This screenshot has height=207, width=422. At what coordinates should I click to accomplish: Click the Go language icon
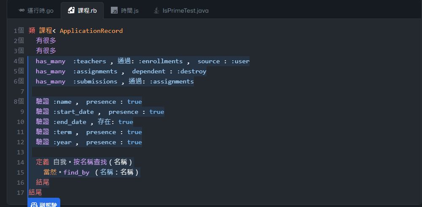tap(21, 11)
